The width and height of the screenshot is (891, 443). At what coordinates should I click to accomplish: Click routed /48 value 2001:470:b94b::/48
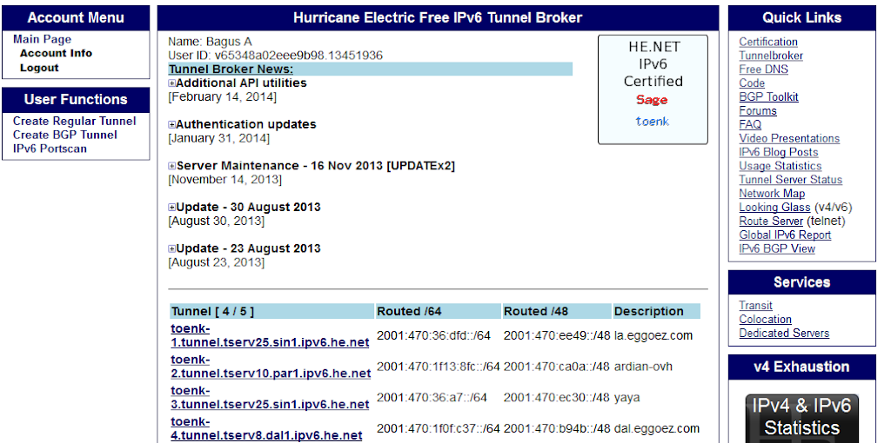(557, 429)
